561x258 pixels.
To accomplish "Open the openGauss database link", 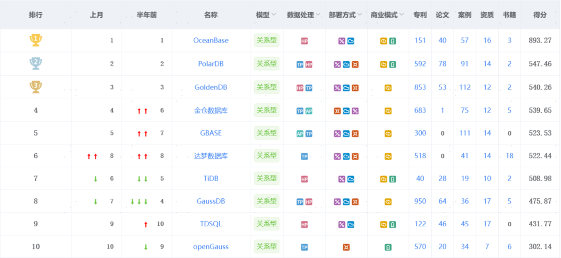I will [211, 247].
